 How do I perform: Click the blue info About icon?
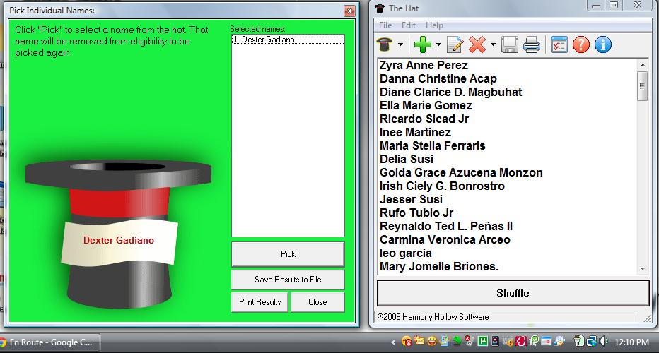[602, 44]
